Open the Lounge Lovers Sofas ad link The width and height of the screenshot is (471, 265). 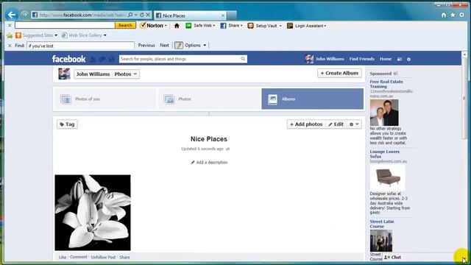click(x=384, y=154)
